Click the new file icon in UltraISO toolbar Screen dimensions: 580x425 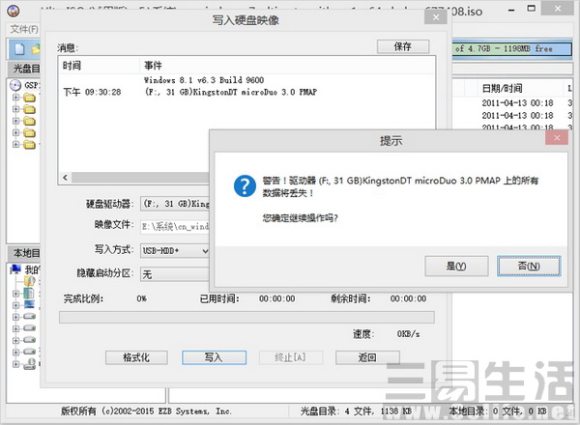[19, 49]
